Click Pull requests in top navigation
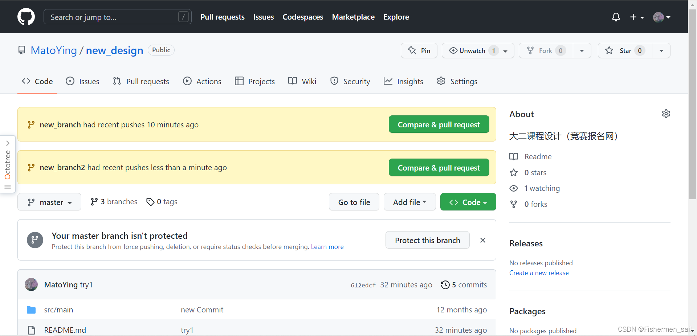 223,17
